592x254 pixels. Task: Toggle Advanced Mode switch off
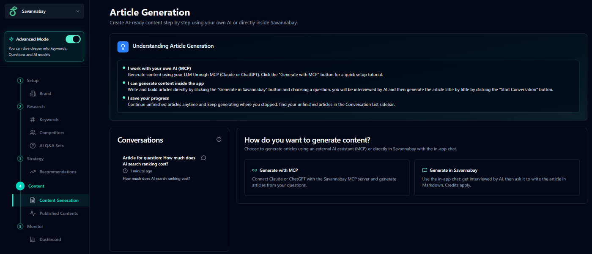[x=73, y=39]
